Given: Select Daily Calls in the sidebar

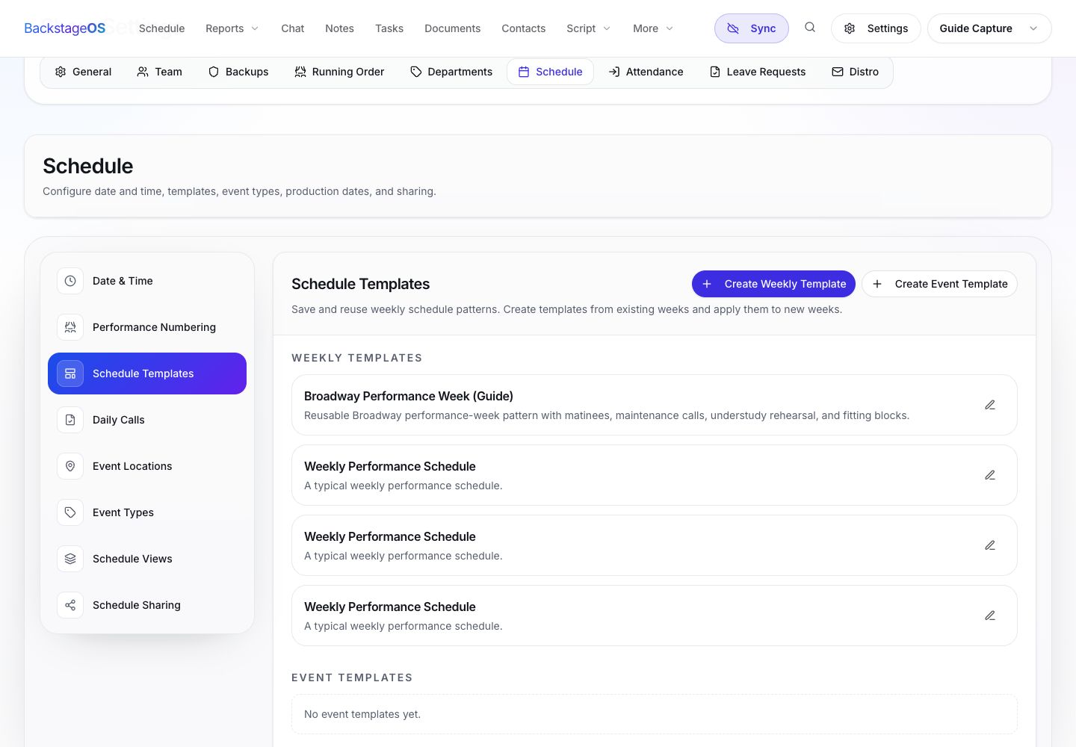Looking at the screenshot, I should [147, 420].
